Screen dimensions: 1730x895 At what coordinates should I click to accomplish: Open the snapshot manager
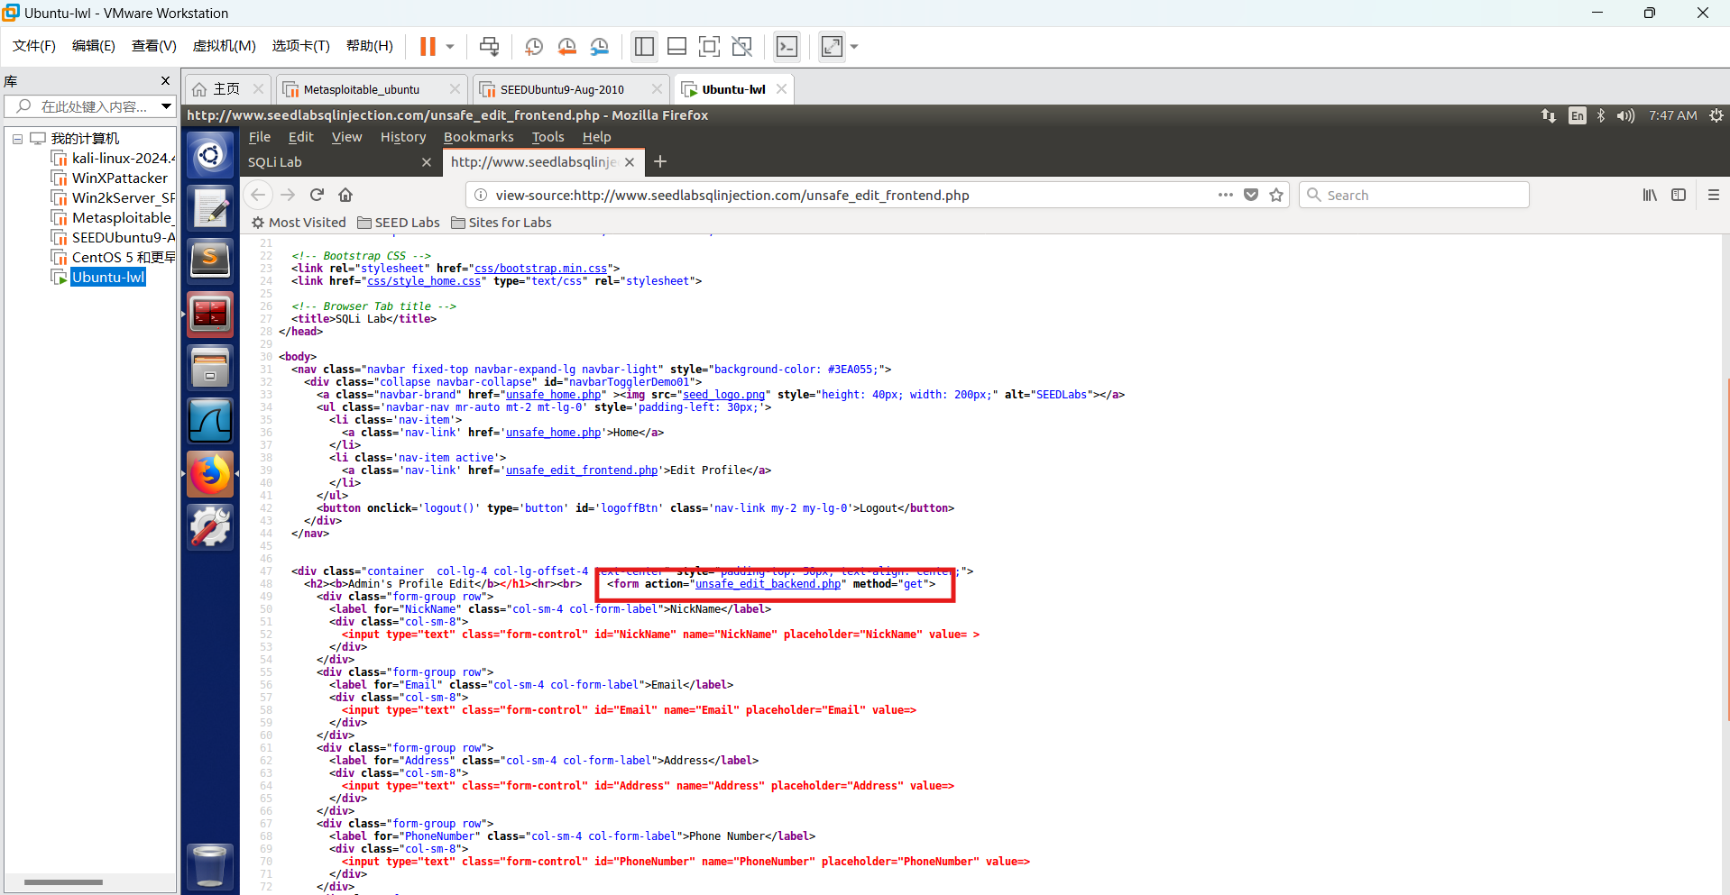[x=600, y=46]
